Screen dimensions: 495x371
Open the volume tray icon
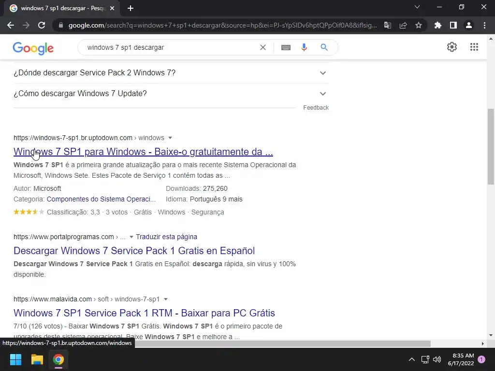(437, 359)
